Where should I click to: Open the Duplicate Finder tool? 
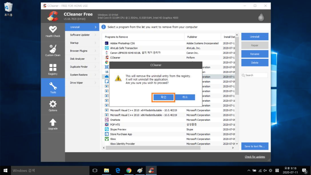(82, 67)
